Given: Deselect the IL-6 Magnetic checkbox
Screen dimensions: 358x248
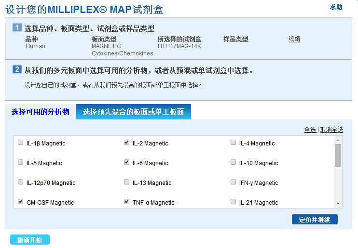Looking at the screenshot, I should click(x=126, y=162).
